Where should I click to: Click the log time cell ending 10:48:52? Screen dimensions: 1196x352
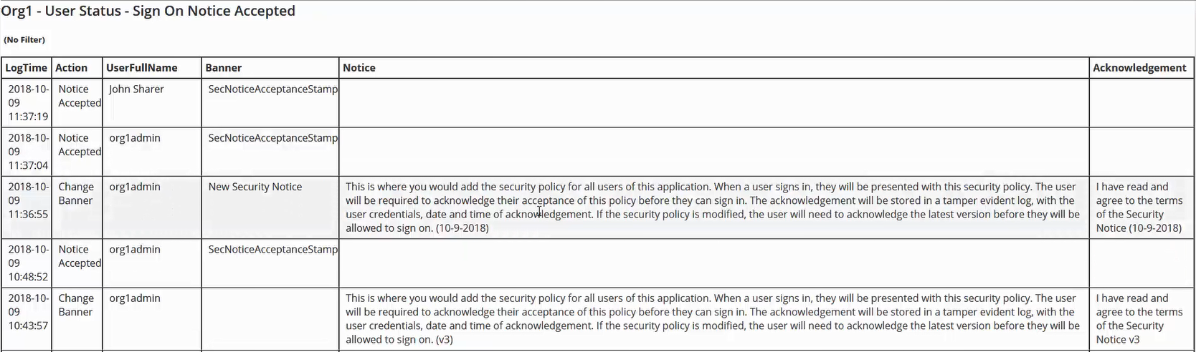click(x=28, y=263)
